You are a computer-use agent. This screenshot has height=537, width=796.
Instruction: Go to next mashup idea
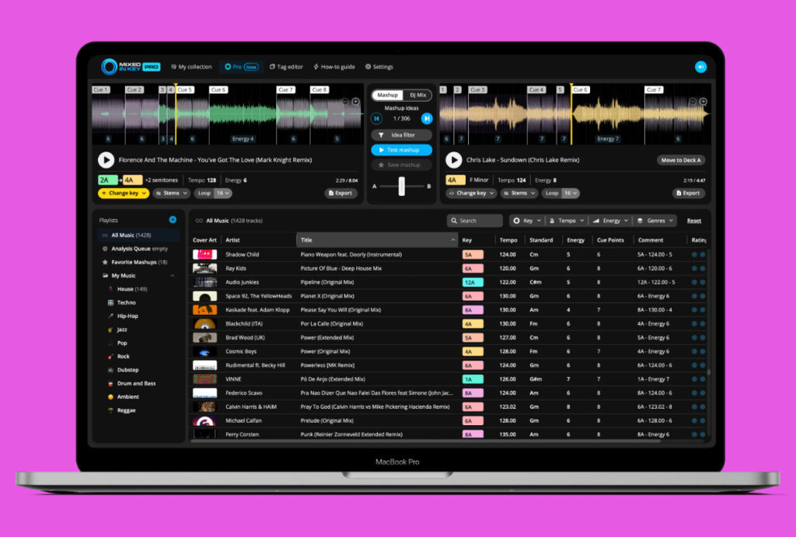[427, 118]
